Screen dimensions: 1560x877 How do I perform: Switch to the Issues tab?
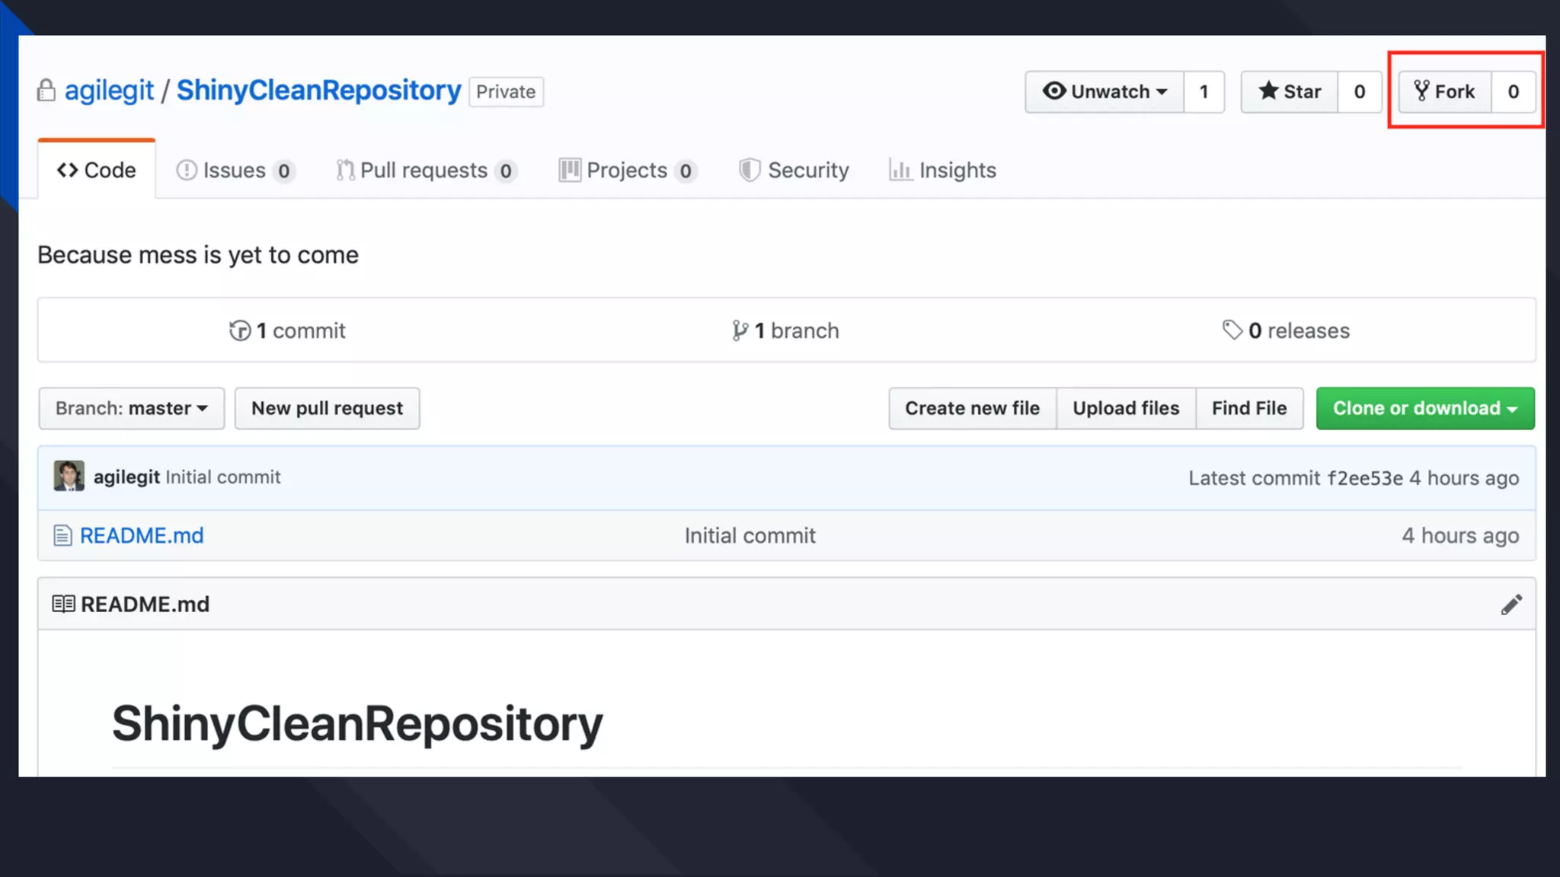[x=234, y=170]
